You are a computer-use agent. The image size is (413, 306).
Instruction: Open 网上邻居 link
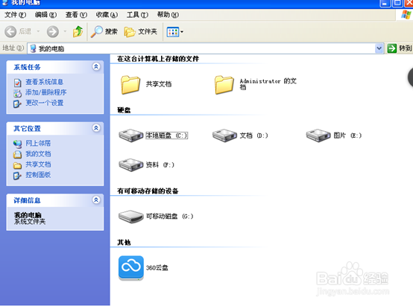pos(38,144)
